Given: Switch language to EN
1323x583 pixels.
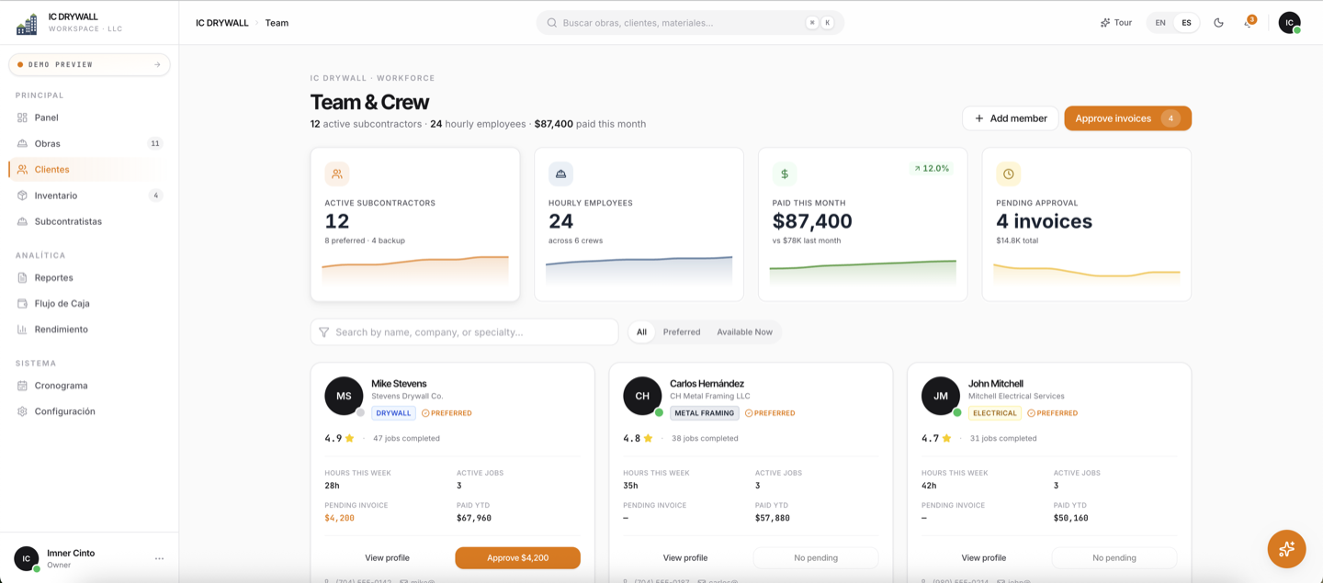Looking at the screenshot, I should click(x=1160, y=23).
